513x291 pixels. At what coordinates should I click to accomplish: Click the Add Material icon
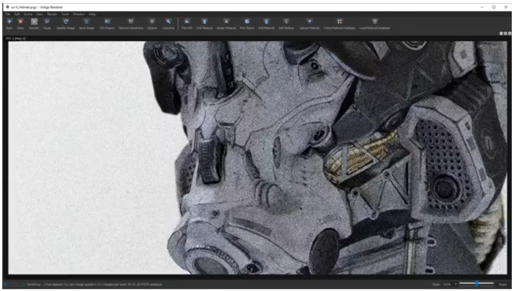point(266,22)
